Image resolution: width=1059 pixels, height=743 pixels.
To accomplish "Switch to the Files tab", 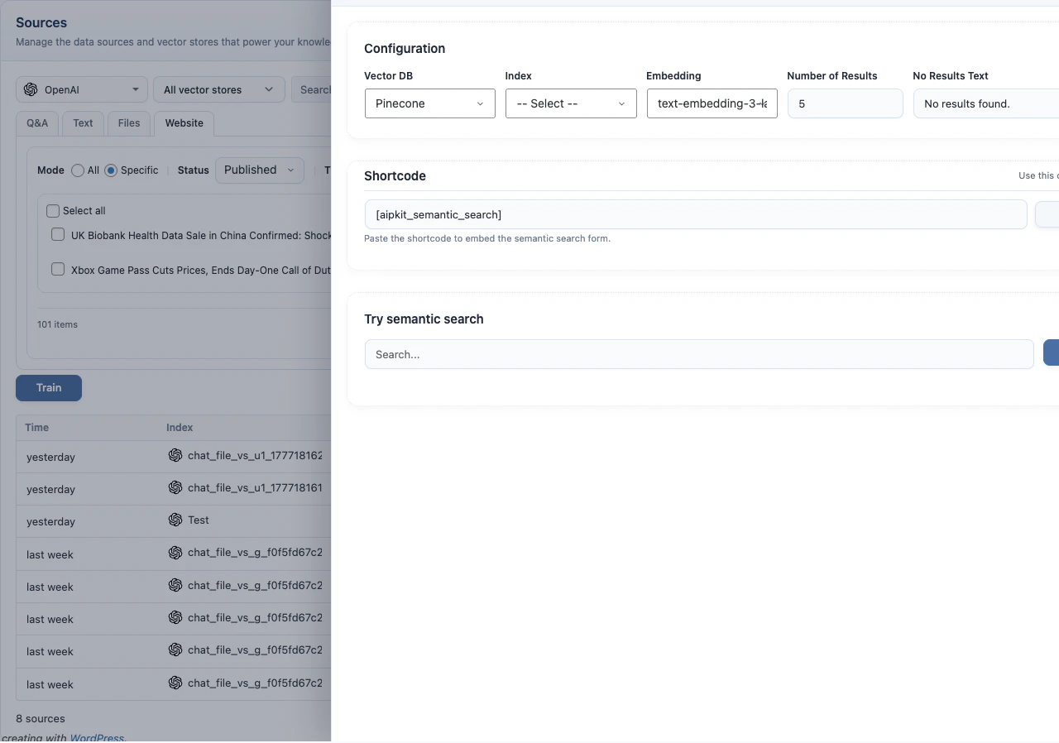I will (x=128, y=123).
